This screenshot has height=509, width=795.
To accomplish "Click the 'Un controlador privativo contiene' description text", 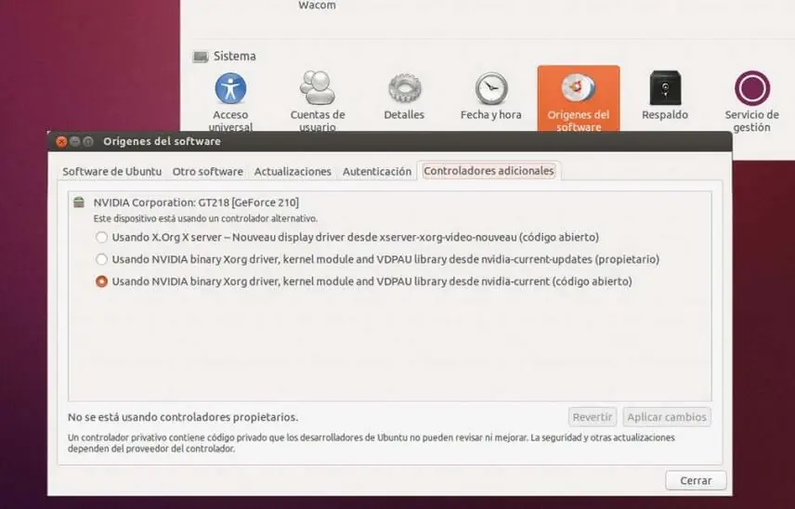I will (x=371, y=443).
